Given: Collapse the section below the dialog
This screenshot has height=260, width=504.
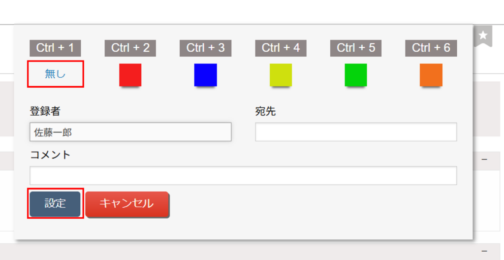Looking at the screenshot, I should click(x=484, y=250).
